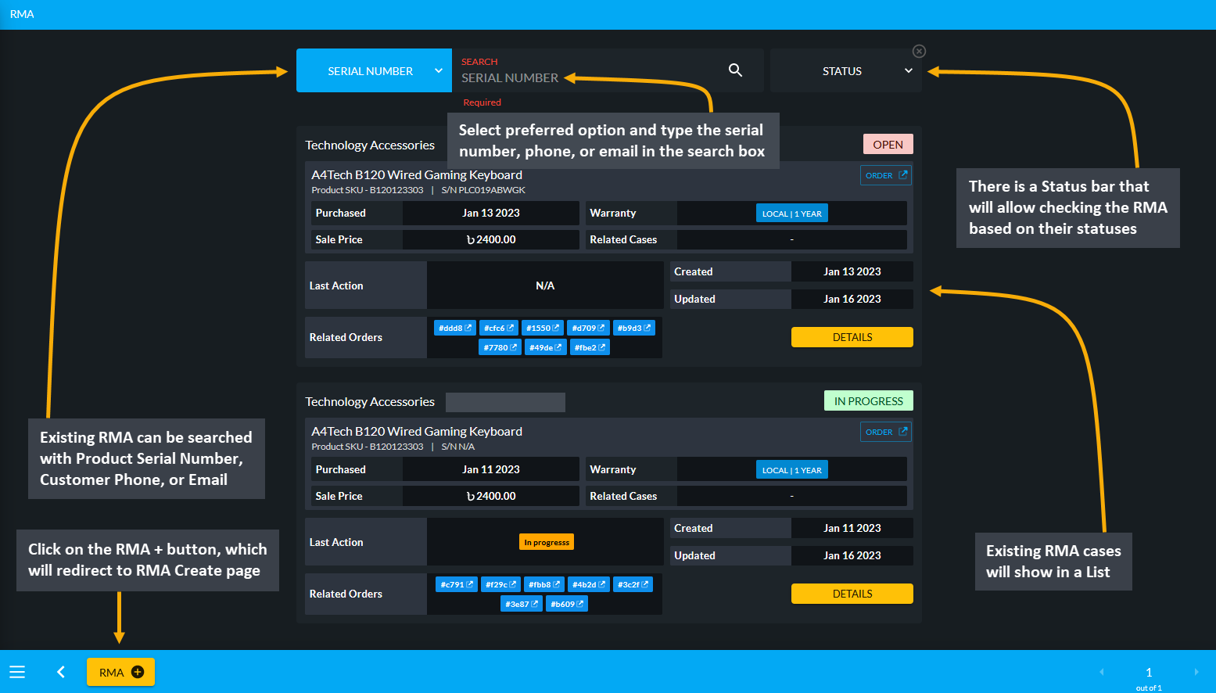
Task: Open ORDER link on the IN PROGRESS RMA card
Action: click(x=886, y=432)
